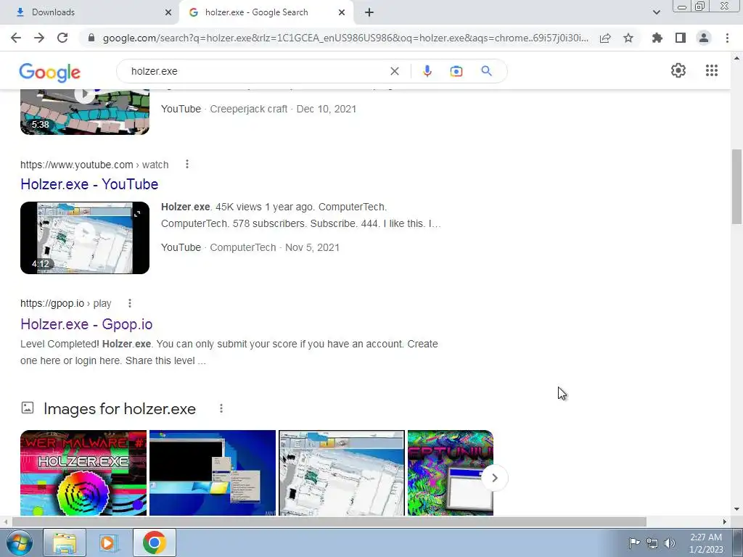Open the Chrome profile avatar

[704, 38]
